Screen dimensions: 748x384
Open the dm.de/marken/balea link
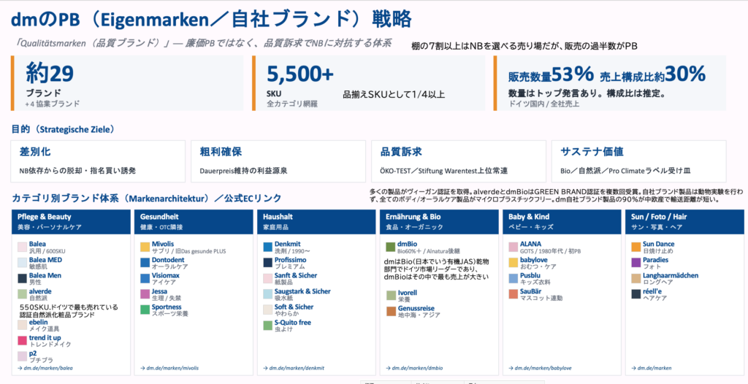[45, 368]
